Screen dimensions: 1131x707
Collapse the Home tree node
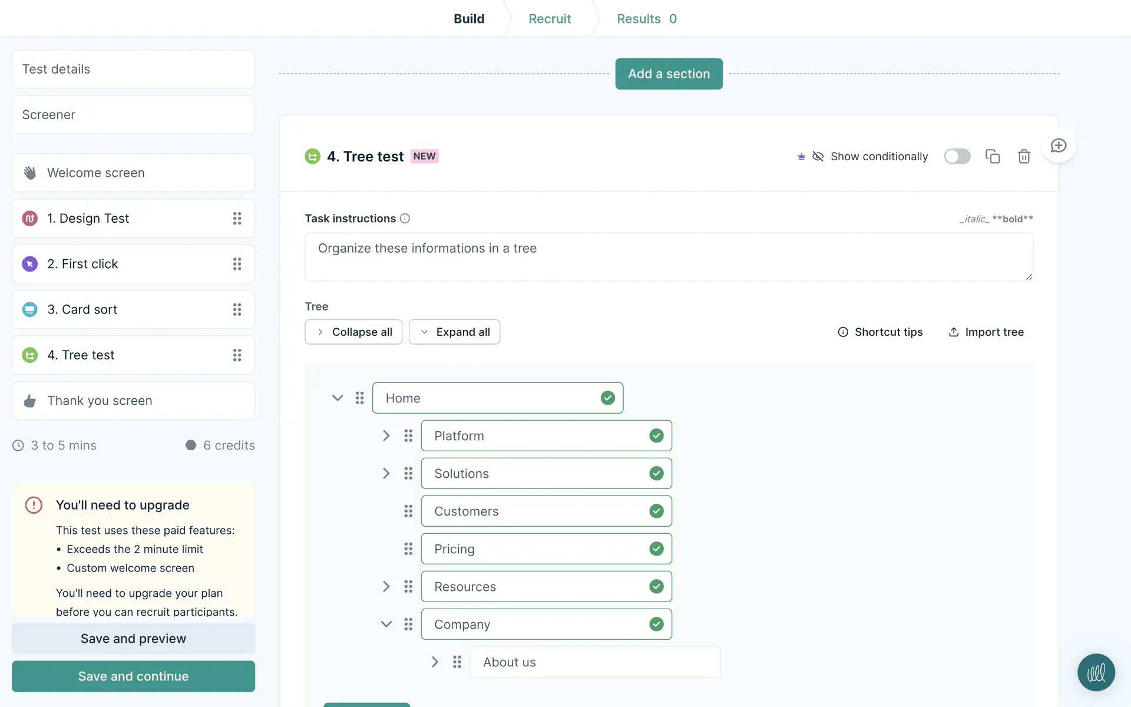(338, 398)
